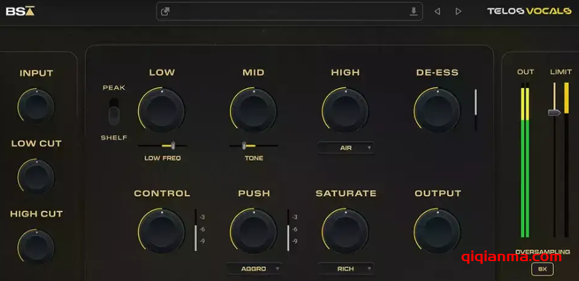The width and height of the screenshot is (579, 281).
Task: Click the SATURATE heading
Action: tap(346, 194)
